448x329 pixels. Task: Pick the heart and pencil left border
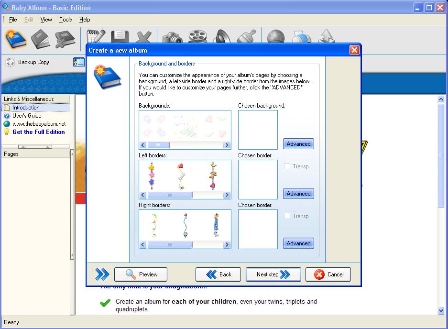click(181, 176)
